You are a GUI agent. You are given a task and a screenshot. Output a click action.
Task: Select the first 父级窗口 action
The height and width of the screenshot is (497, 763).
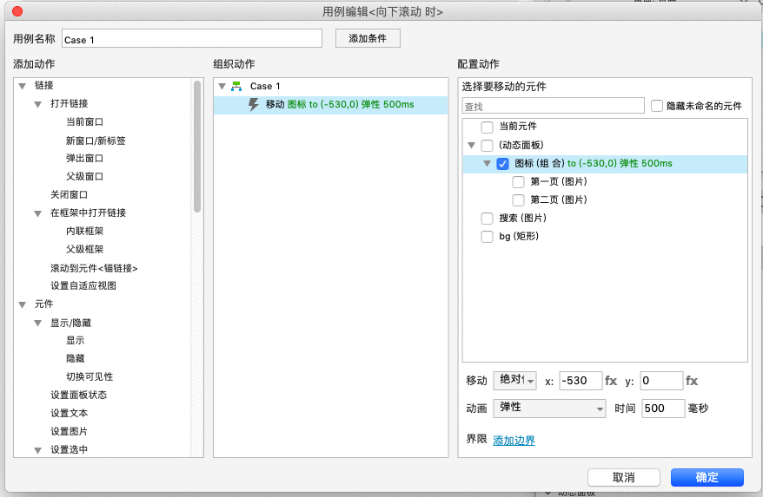click(x=84, y=176)
